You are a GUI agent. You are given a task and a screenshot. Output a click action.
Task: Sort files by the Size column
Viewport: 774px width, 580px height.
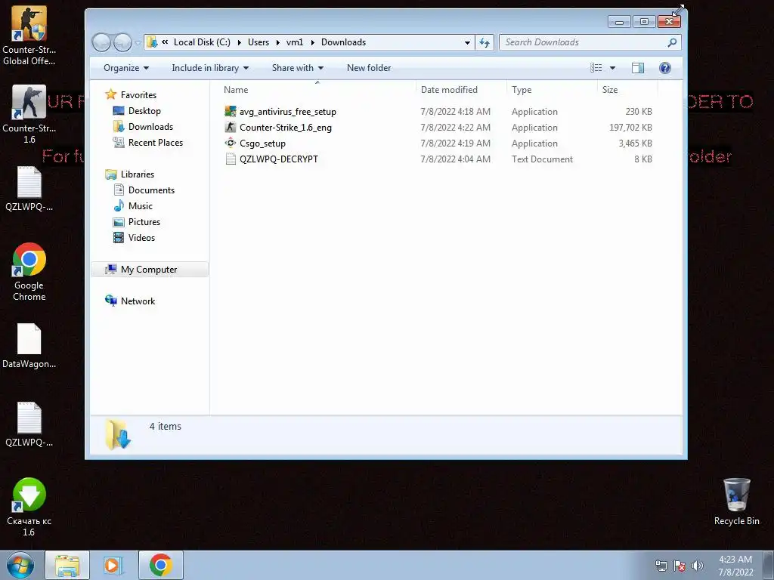point(627,90)
